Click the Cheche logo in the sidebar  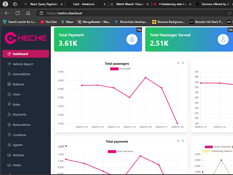(25, 38)
